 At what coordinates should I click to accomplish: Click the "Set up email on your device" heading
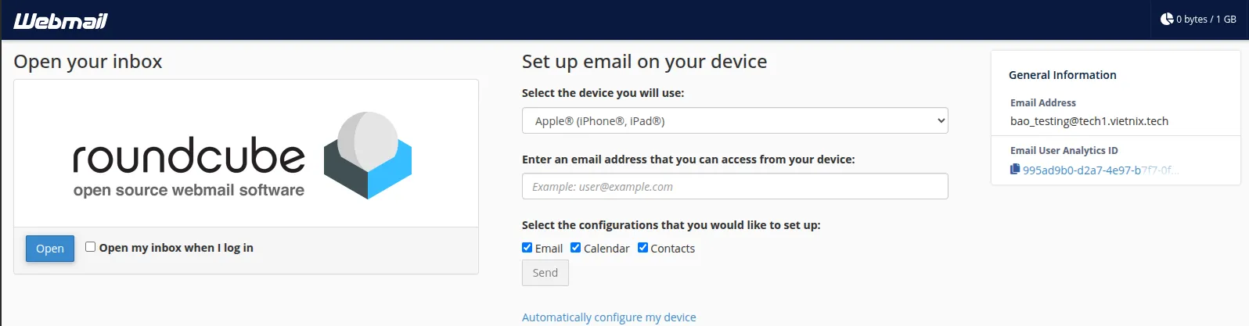644,62
